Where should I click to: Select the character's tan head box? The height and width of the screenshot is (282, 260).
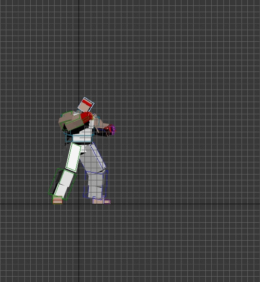click(86, 105)
